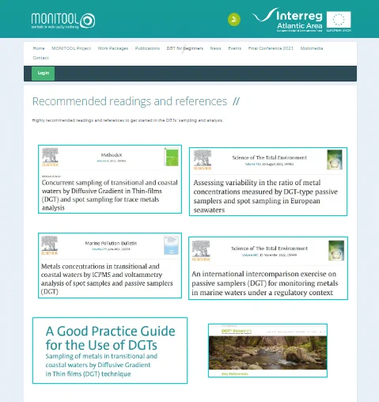Click Elsevier logo on intercomparison exercise card
This screenshot has height=402, width=379.
tap(201, 251)
